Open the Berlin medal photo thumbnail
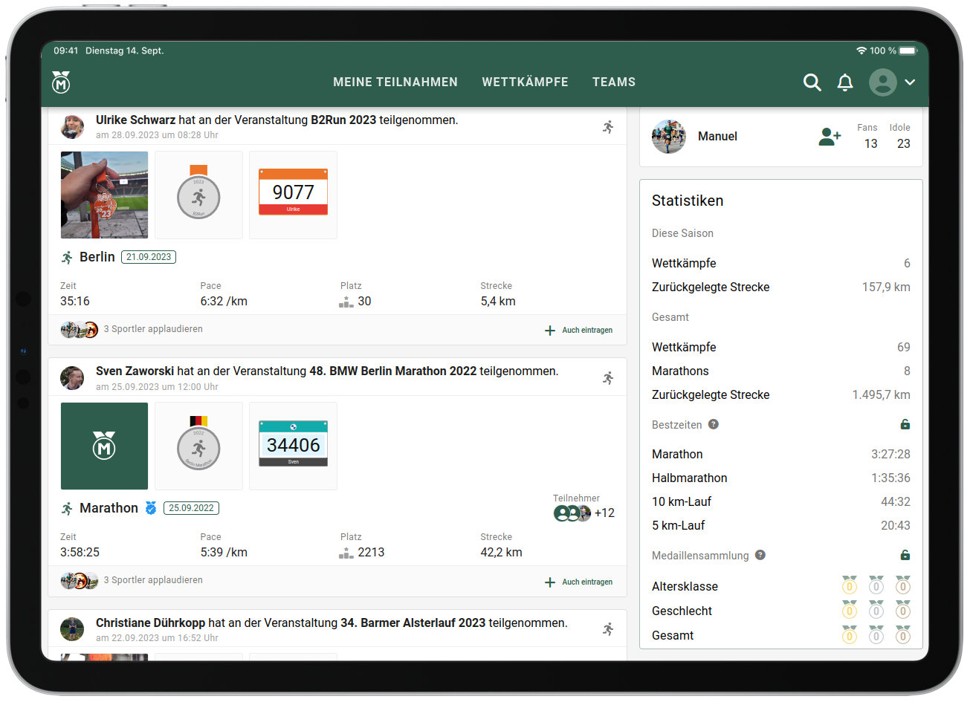Image resolution: width=970 pixels, height=702 pixels. (x=104, y=195)
